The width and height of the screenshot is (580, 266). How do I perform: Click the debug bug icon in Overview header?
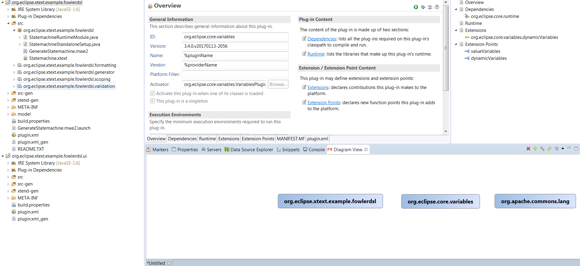(423, 7)
